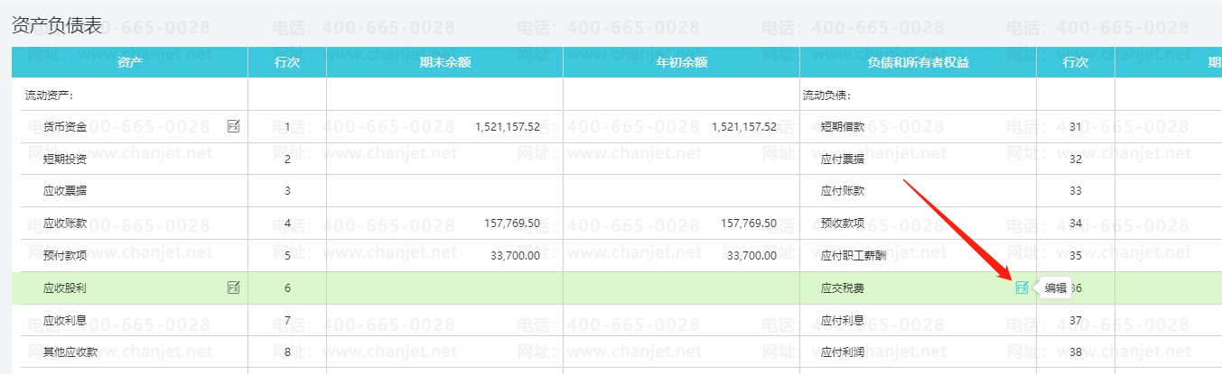The image size is (1222, 374).
Task: Select the 年初余额 column header
Action: click(x=681, y=62)
